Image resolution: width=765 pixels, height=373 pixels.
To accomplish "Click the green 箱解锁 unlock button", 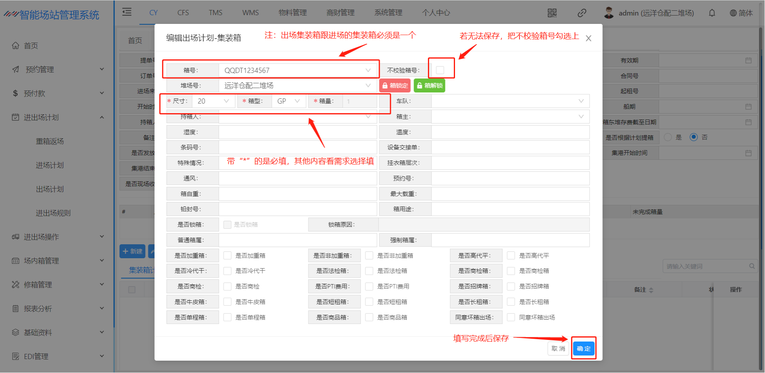I will point(429,86).
